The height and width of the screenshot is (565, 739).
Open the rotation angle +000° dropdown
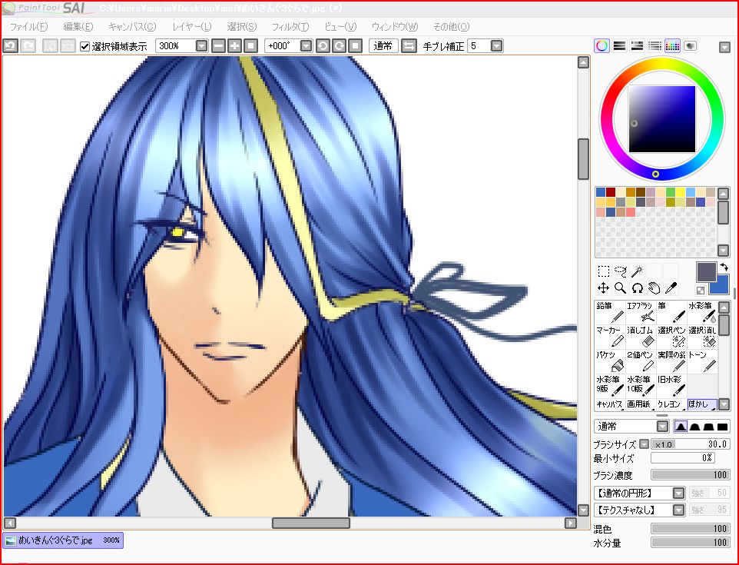click(306, 46)
